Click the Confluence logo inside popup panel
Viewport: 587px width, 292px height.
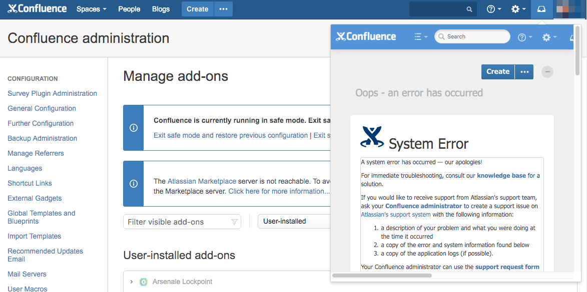click(x=366, y=36)
